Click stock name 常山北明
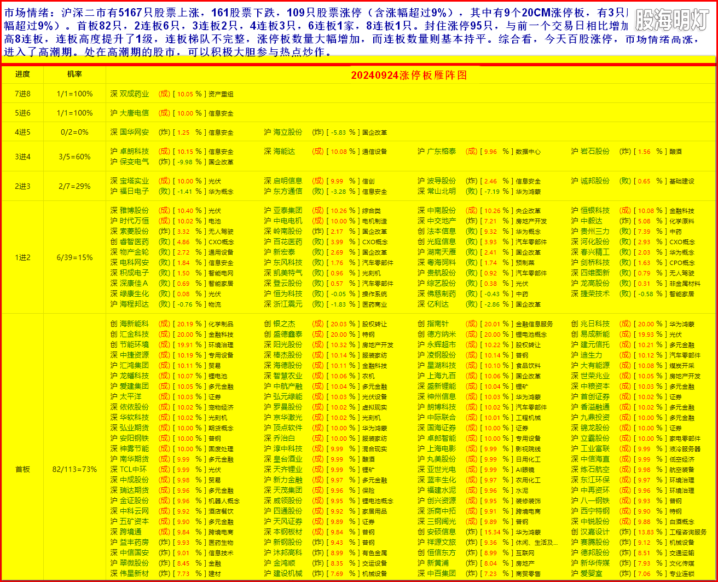This screenshot has width=718, height=582. (442, 191)
